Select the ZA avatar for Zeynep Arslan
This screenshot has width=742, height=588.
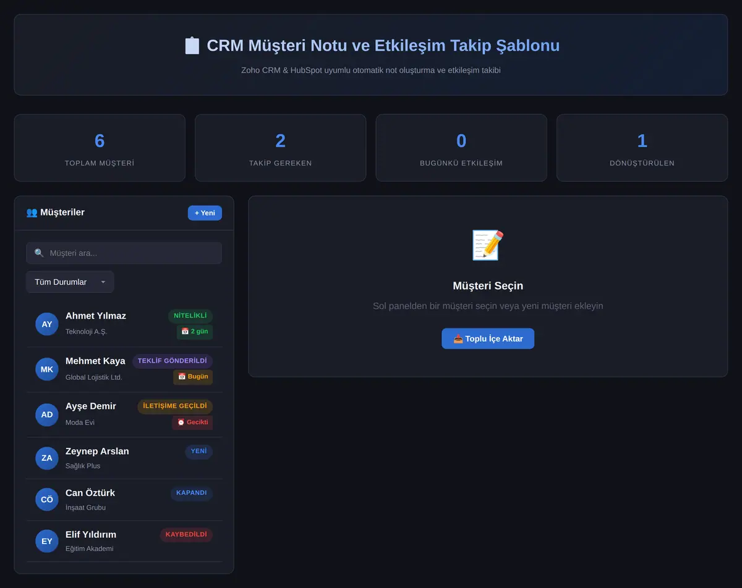(x=47, y=458)
